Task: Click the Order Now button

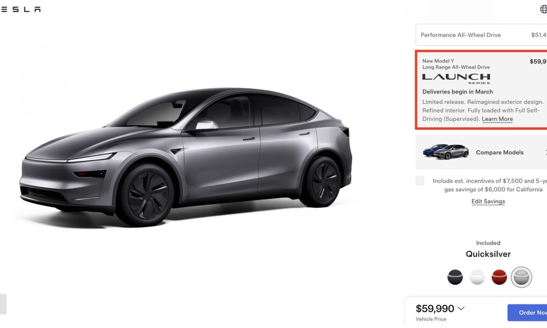Action: [x=527, y=313]
